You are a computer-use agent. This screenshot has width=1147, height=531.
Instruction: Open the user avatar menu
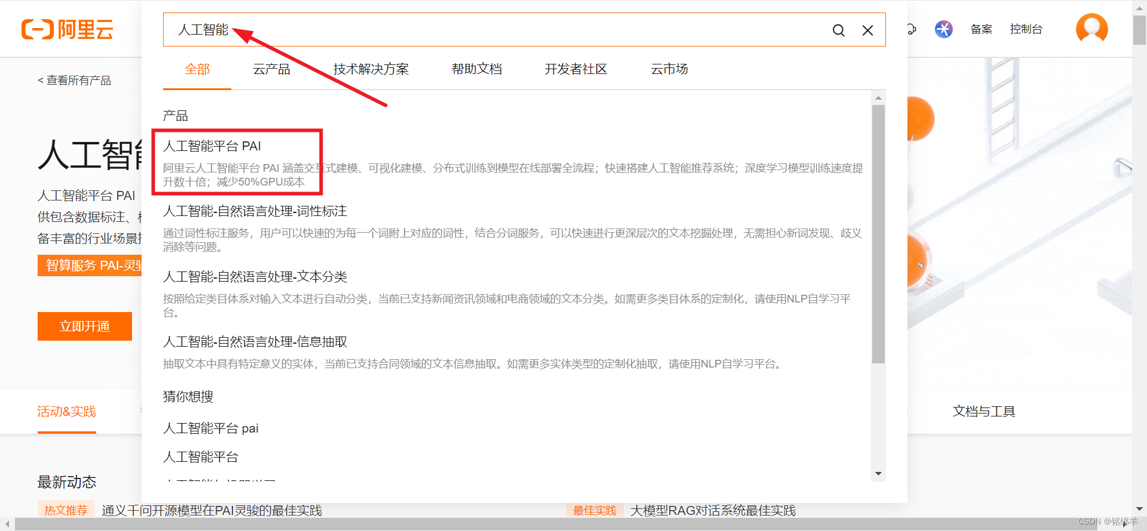(1092, 29)
